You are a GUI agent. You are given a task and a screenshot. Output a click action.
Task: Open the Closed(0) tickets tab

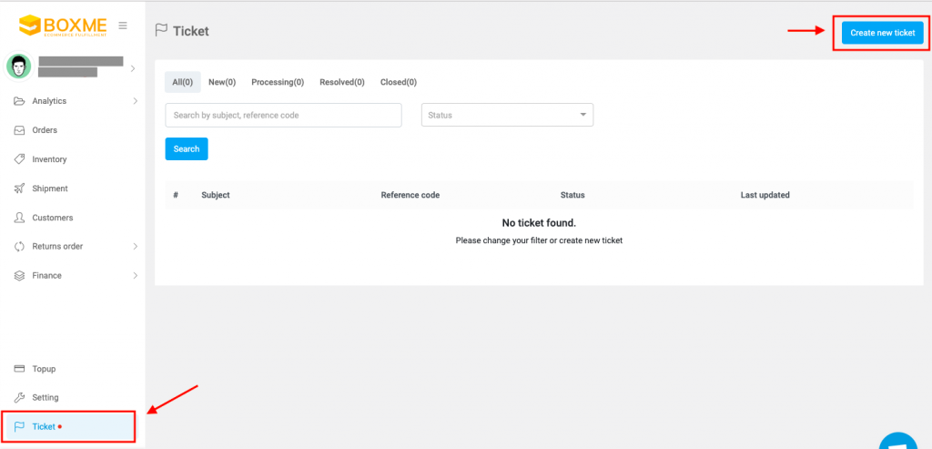click(x=399, y=82)
